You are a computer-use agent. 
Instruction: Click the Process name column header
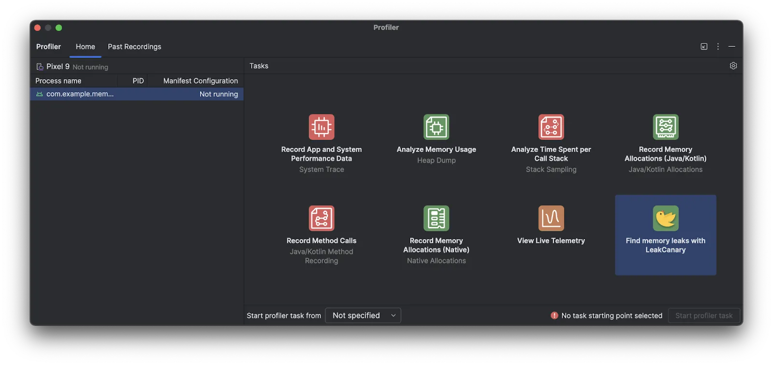coord(58,81)
